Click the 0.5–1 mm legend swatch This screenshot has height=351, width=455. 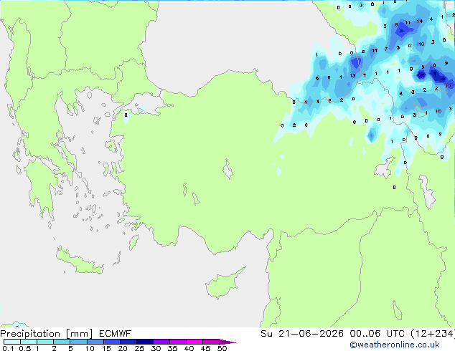pyautogui.click(x=29, y=342)
